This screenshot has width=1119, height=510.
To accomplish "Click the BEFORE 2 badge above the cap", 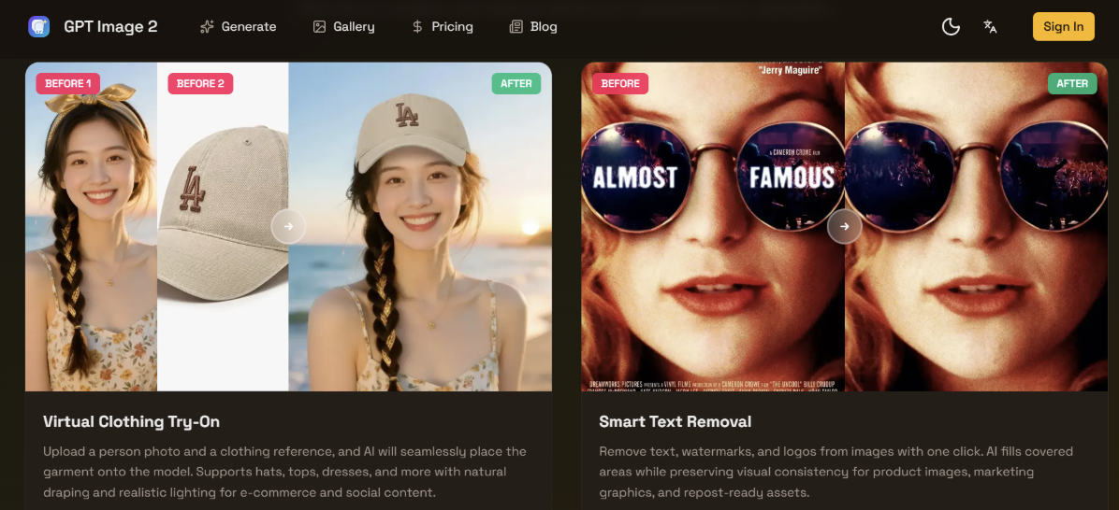I will click(x=200, y=83).
